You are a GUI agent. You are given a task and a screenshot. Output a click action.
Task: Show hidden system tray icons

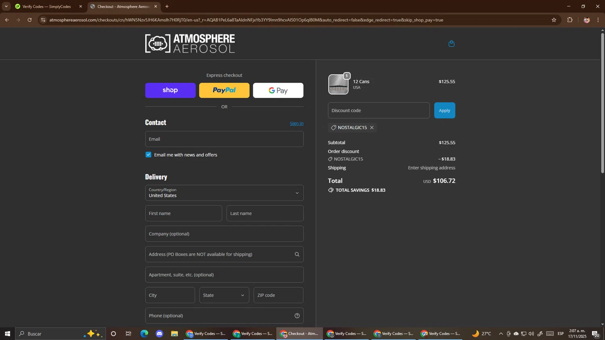pos(501,334)
